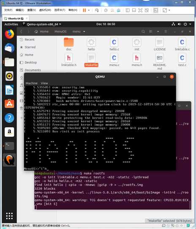Launch Thunderbird mail from the dock

pyautogui.click(x=9, y=48)
